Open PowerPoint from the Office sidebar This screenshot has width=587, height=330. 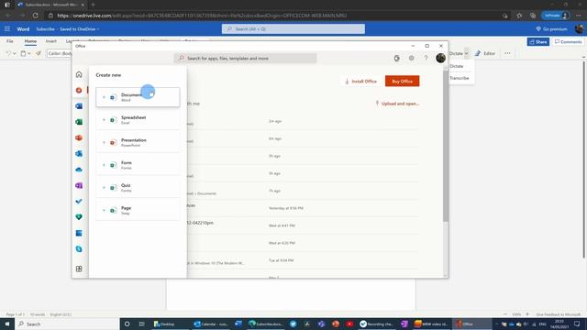tap(79, 137)
